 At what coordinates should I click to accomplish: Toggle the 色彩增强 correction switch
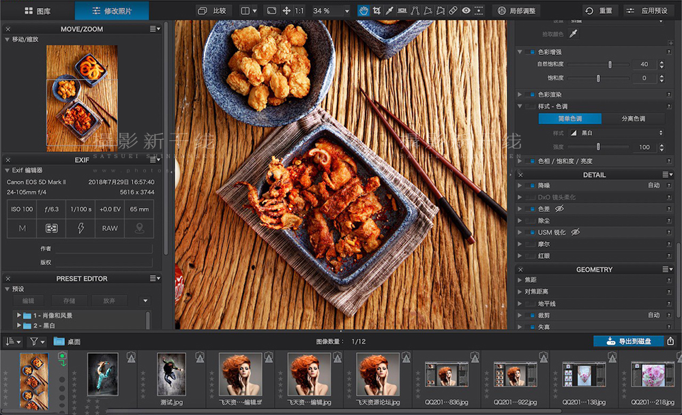tap(531, 52)
